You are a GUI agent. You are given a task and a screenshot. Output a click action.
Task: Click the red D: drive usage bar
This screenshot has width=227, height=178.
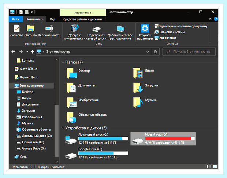(170, 139)
